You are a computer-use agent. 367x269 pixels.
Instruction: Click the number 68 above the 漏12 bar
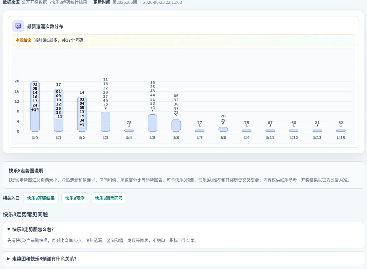click(x=294, y=123)
